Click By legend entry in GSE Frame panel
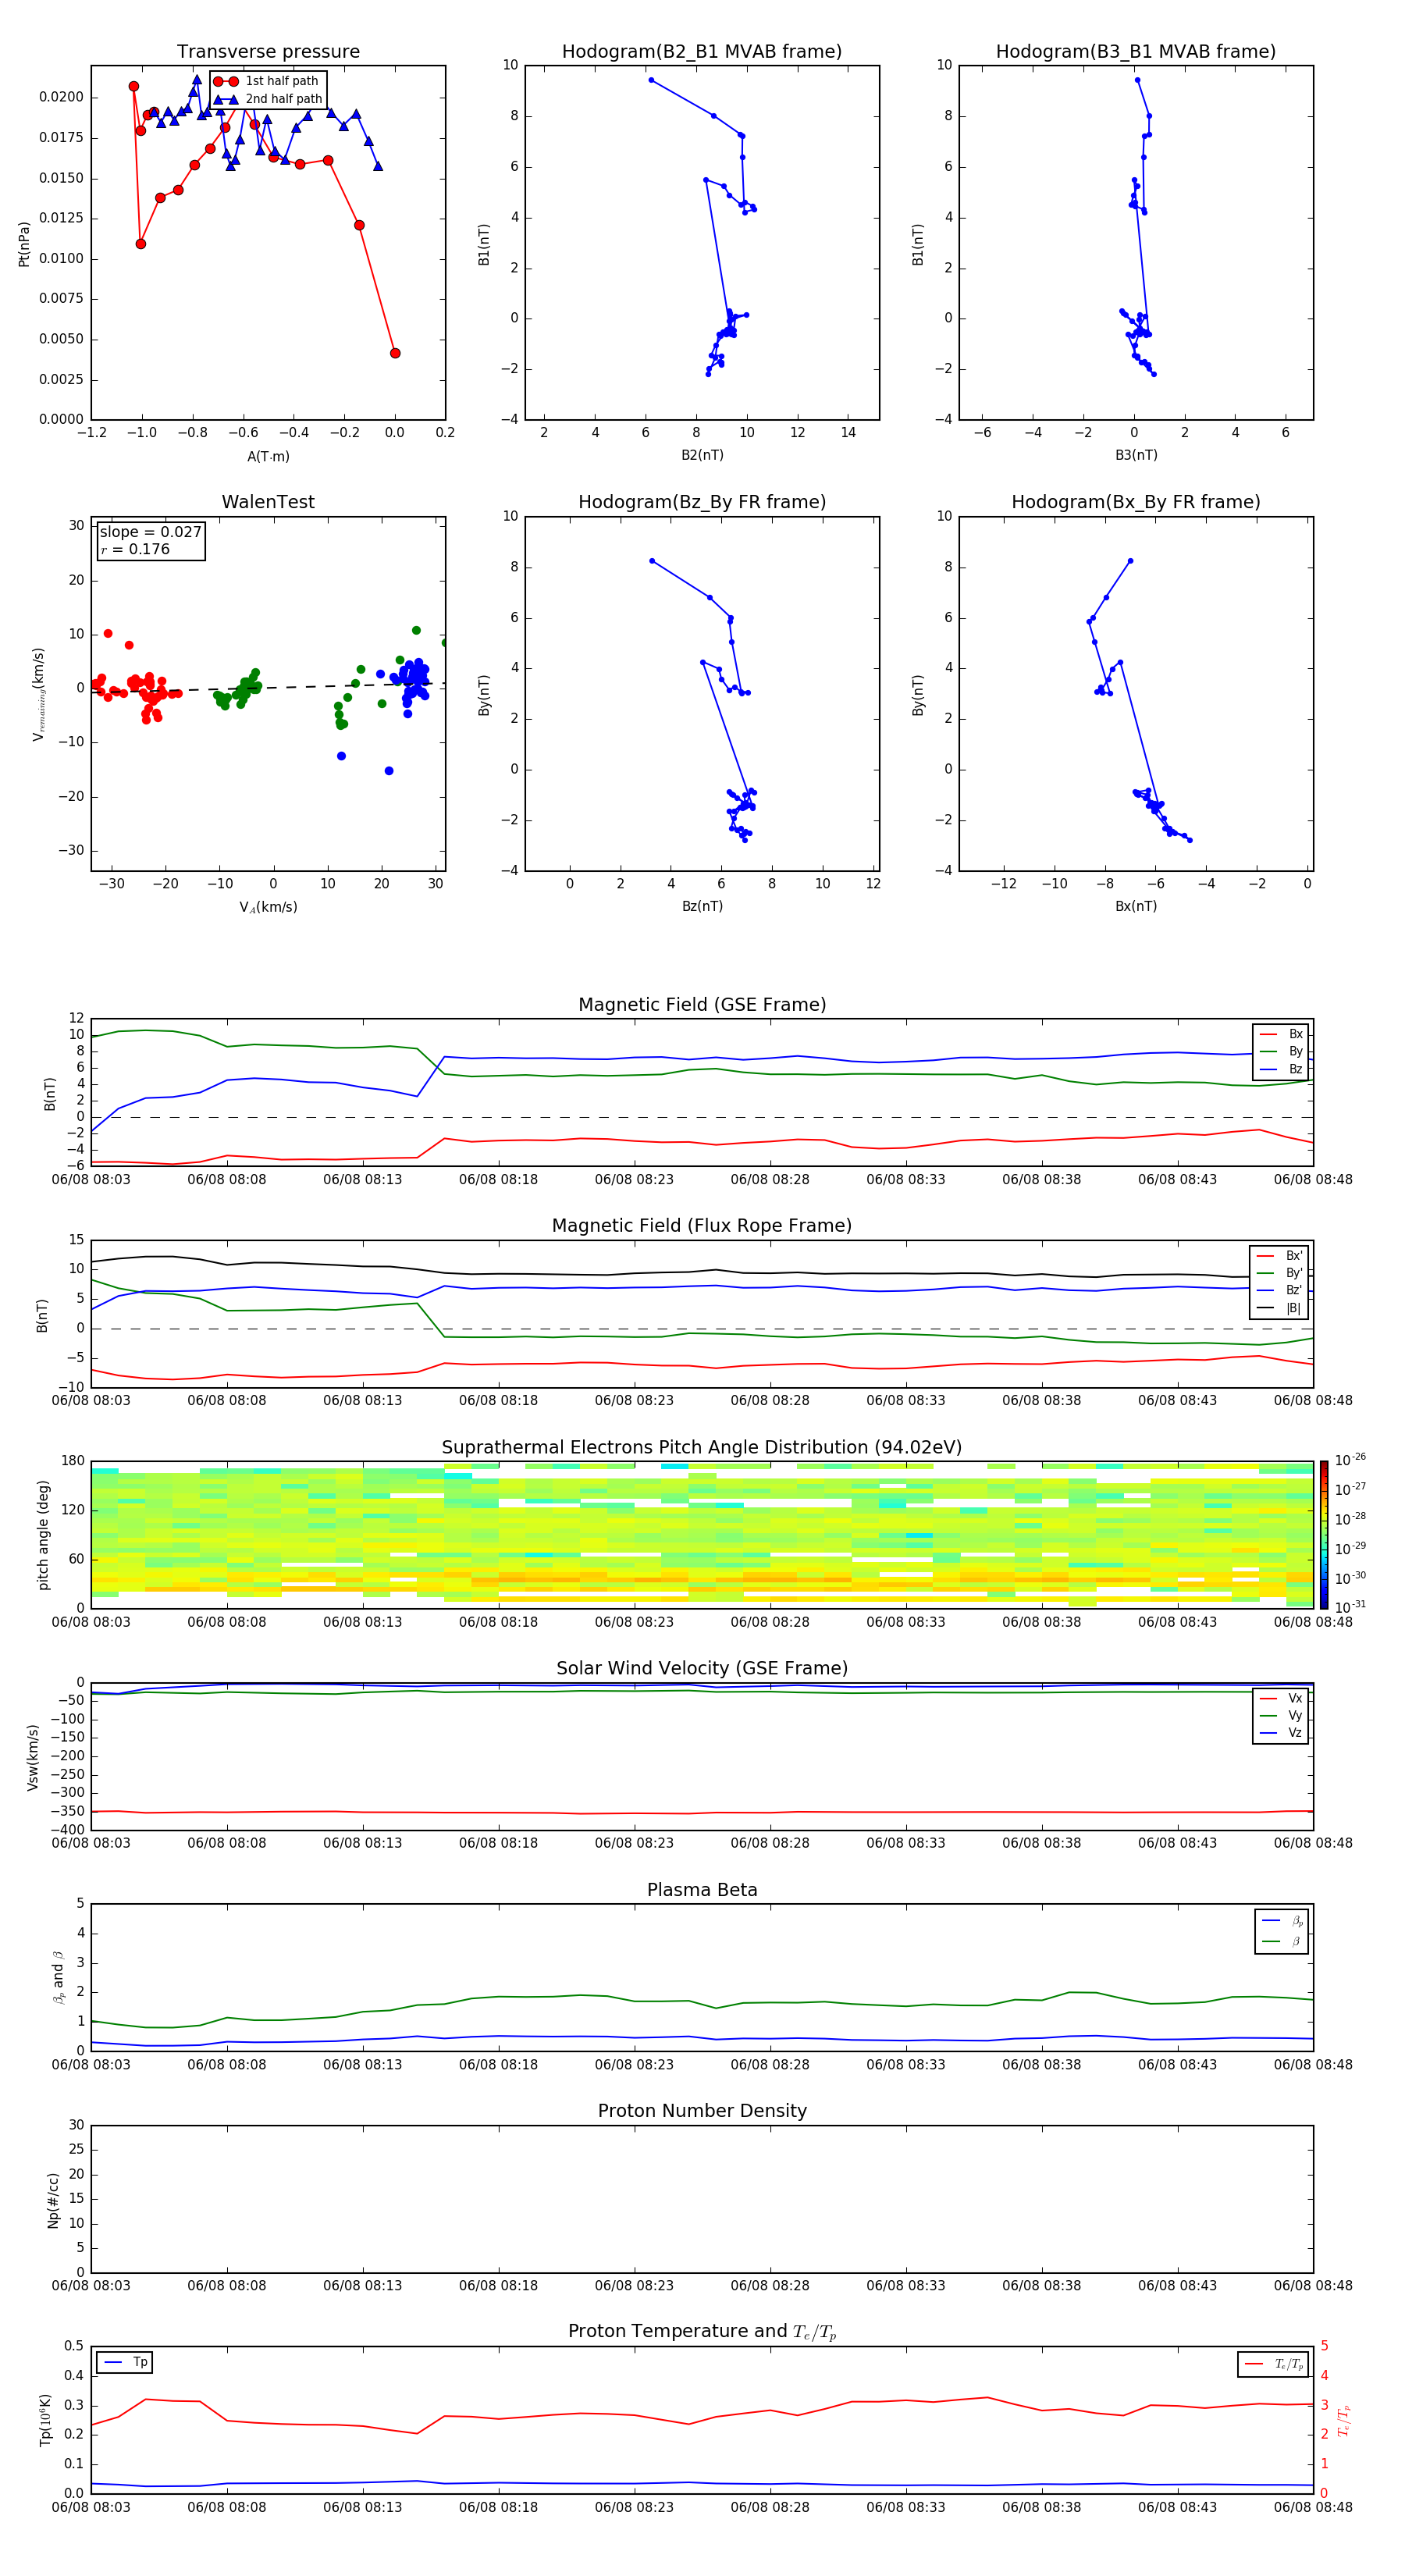Screen dimensions: 1405x2576 [1281, 1052]
